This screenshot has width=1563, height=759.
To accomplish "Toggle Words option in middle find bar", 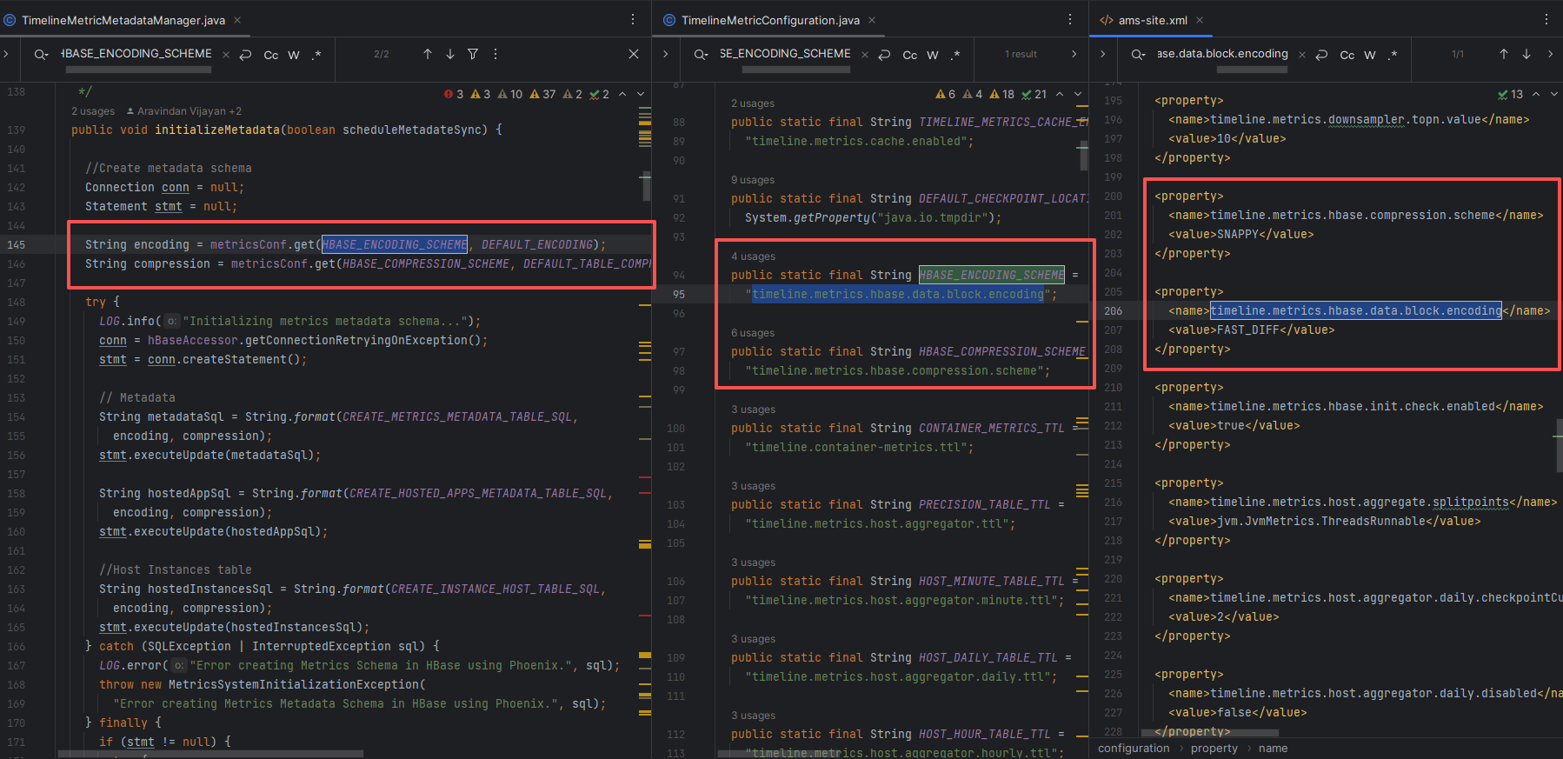I will point(933,55).
